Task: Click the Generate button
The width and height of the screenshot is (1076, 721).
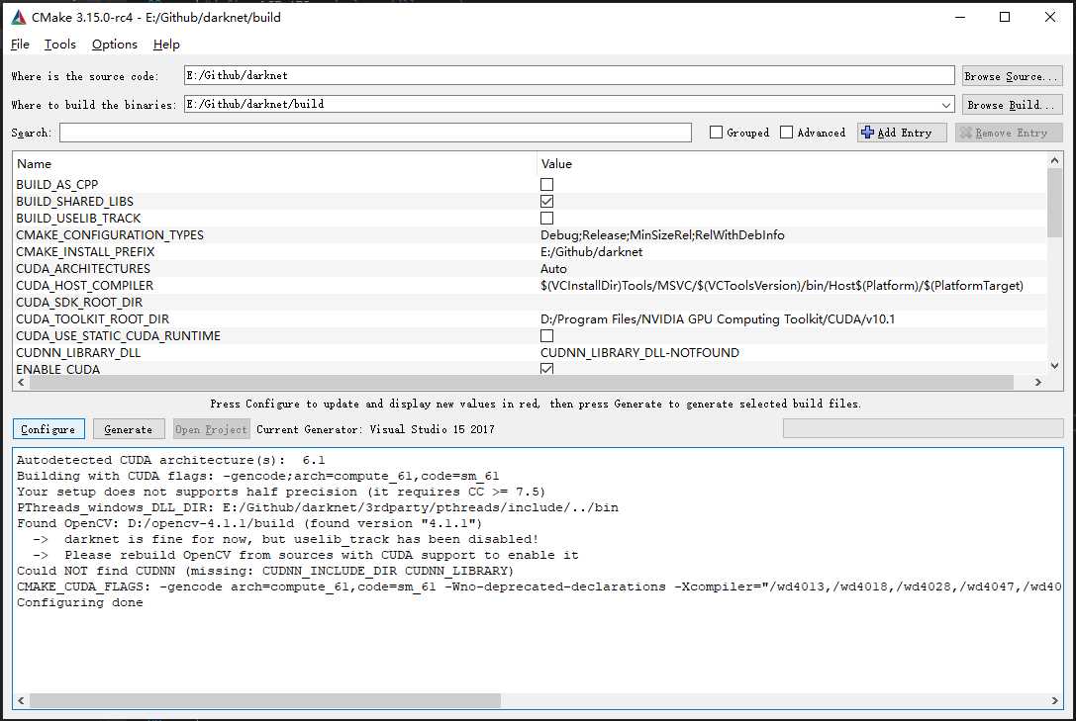Action: [x=129, y=429]
